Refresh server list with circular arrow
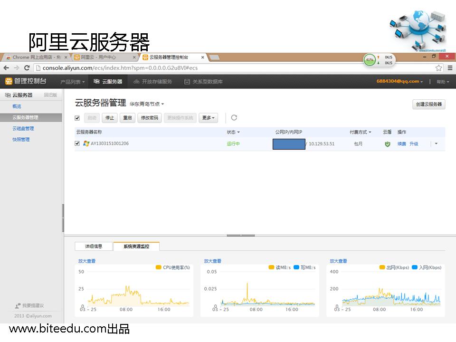The height and width of the screenshot is (342, 456). 234,118
